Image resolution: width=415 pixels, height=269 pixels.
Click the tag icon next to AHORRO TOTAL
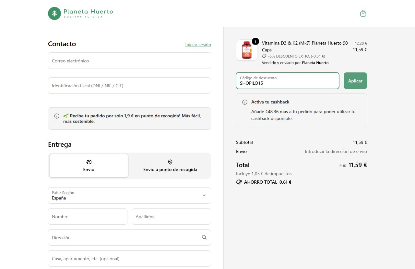coord(239,182)
